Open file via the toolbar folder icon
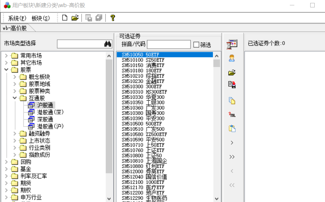Viewport: 325px width, 202px height. [x=75, y=18]
